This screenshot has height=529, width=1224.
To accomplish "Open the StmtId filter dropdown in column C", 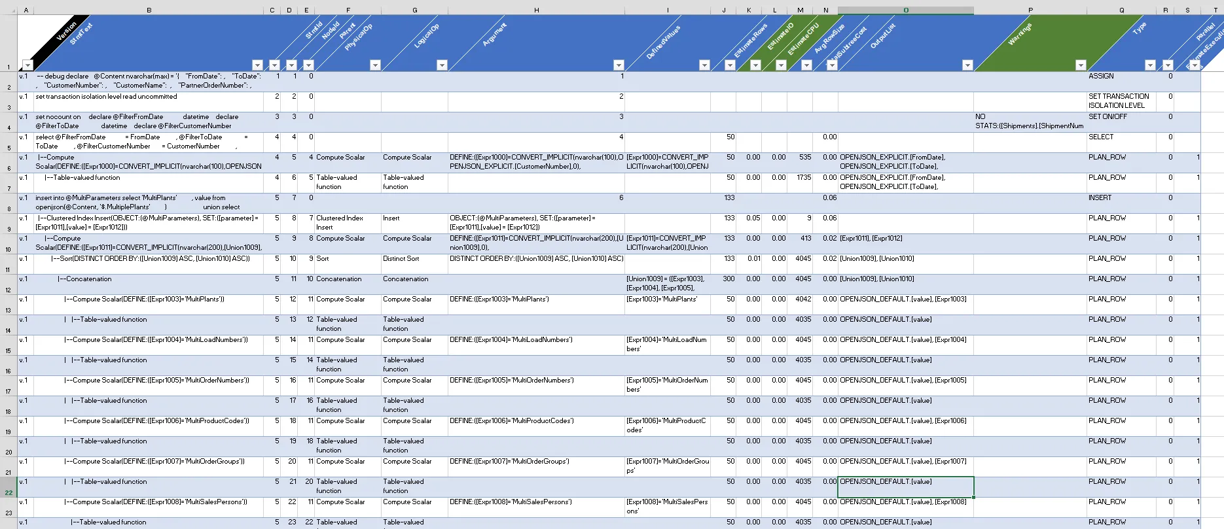I will [275, 65].
